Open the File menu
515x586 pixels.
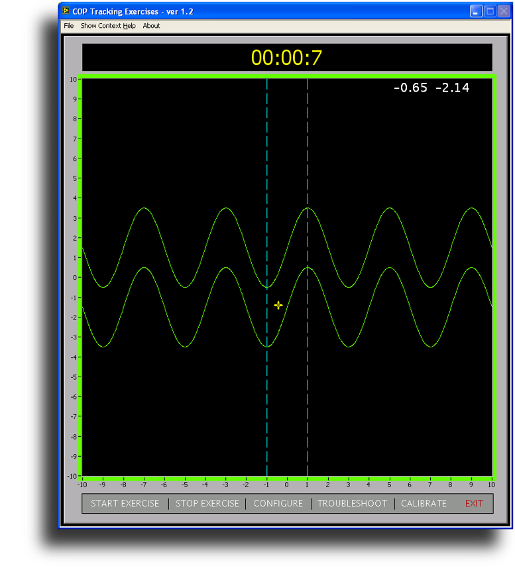coord(69,26)
